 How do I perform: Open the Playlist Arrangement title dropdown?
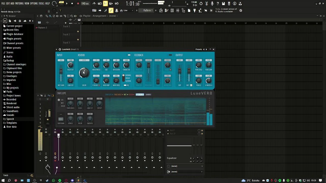pos(99,16)
